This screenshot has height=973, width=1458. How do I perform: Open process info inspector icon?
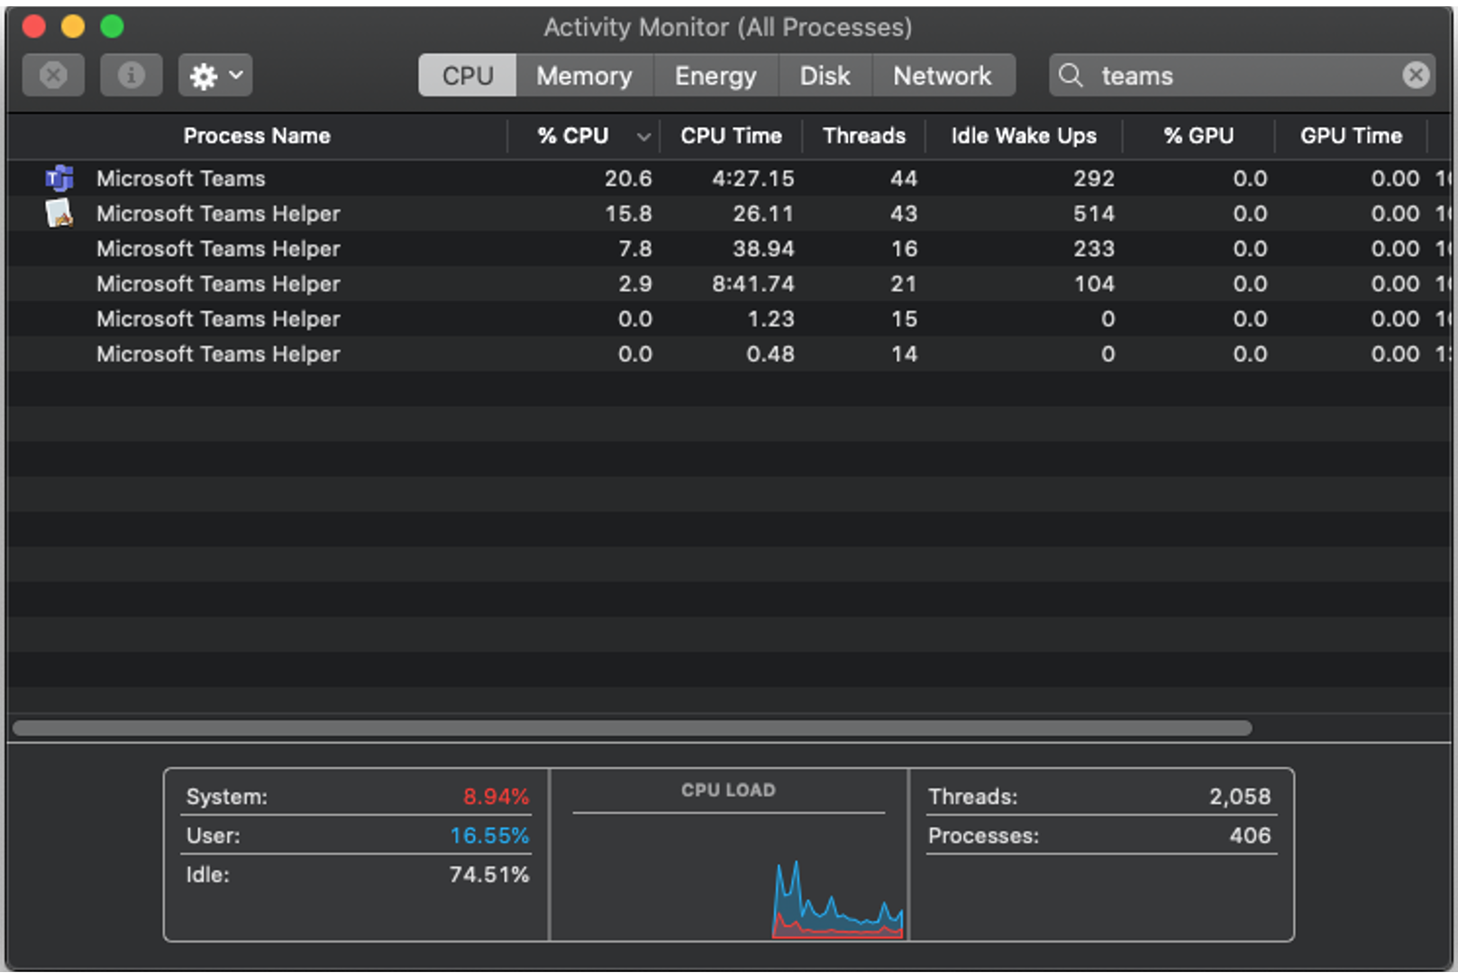tap(131, 75)
